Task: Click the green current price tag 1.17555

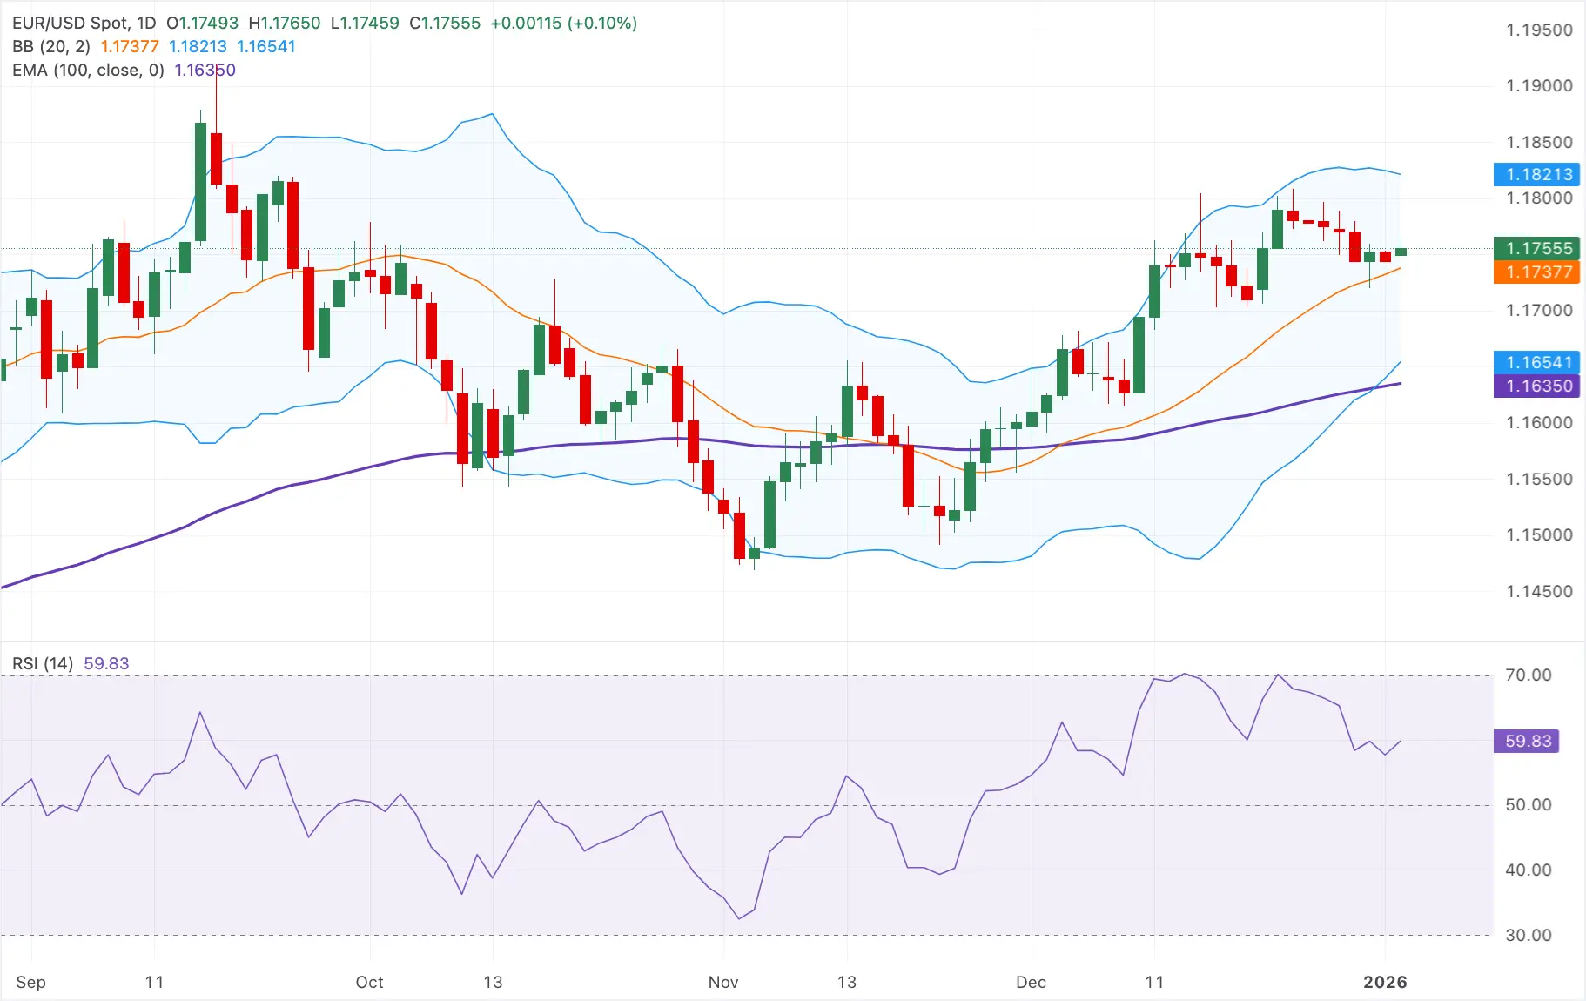Action: pyautogui.click(x=1537, y=248)
